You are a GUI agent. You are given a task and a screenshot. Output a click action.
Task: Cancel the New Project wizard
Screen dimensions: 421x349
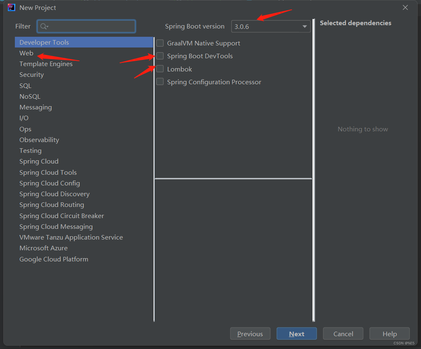coord(343,334)
